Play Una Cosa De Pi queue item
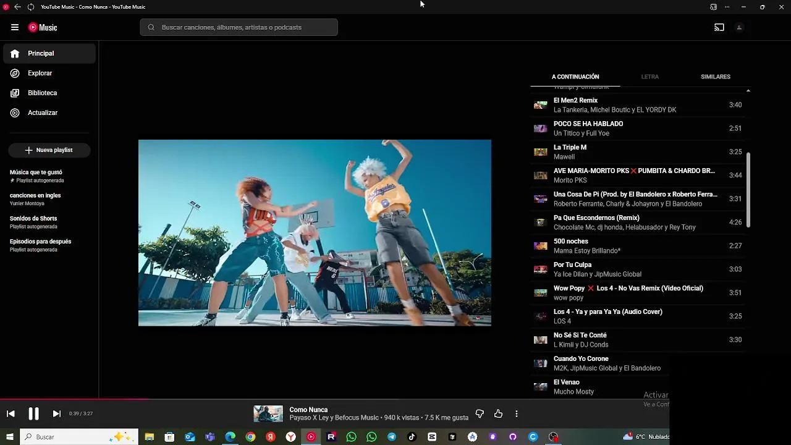Screen dimensions: 791x445 point(638,199)
